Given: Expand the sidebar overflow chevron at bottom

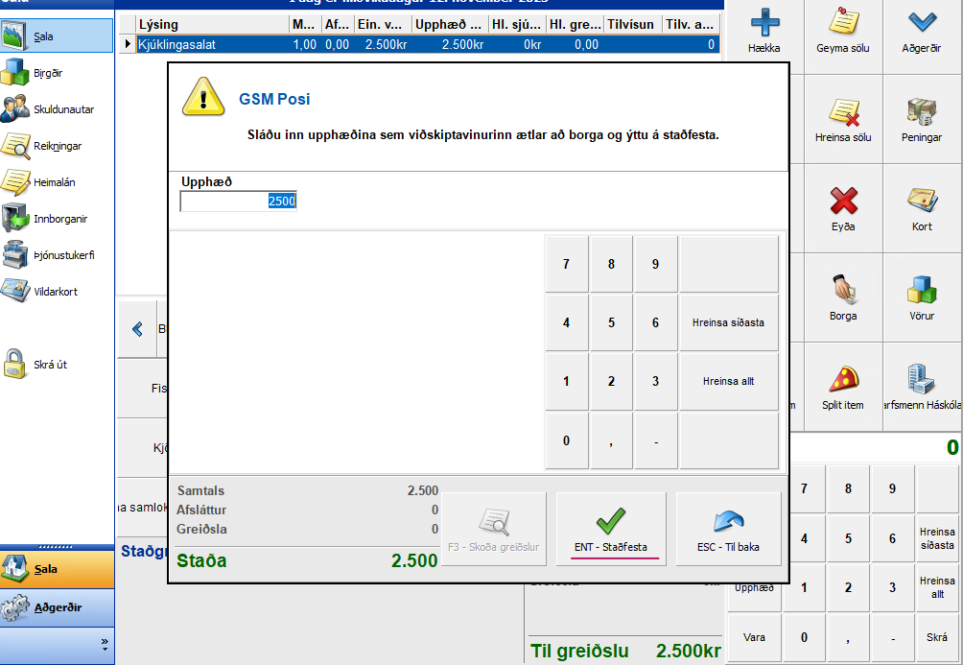Looking at the screenshot, I should click(x=104, y=644).
